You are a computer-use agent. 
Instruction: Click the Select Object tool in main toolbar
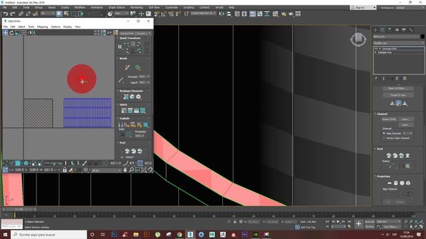pyautogui.click(x=59, y=14)
